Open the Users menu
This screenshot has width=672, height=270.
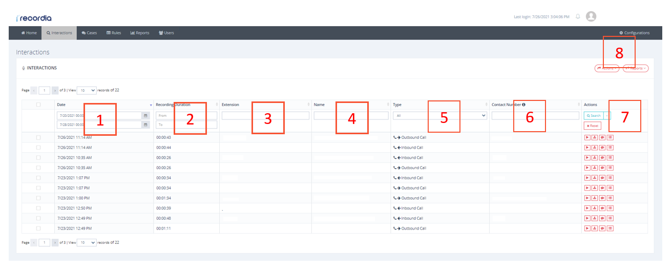click(x=166, y=33)
